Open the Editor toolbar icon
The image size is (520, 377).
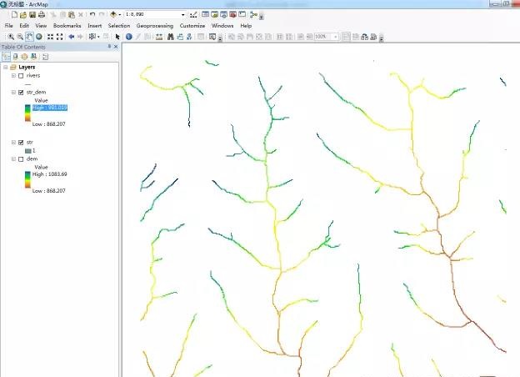[193, 15]
